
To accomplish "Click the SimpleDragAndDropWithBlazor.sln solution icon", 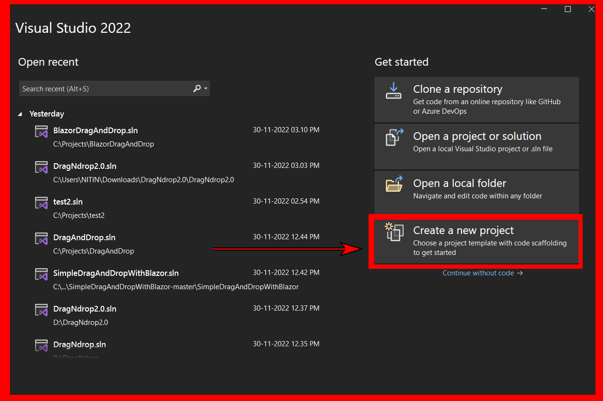I will coord(41,274).
